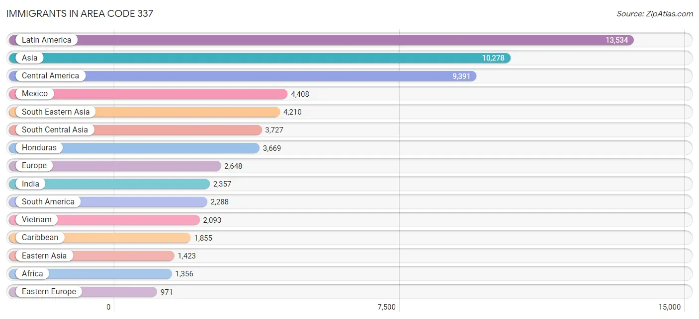Click the Central America label pill
The height and width of the screenshot is (319, 699).
pos(50,76)
